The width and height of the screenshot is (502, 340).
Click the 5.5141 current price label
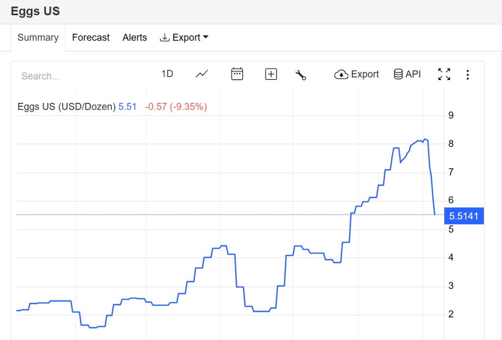point(464,216)
